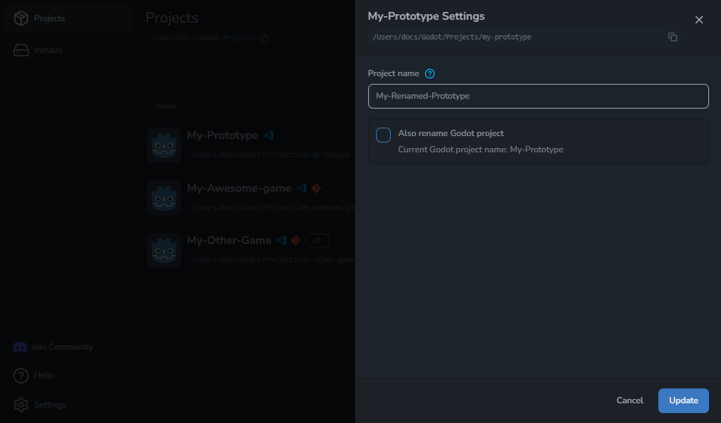Open the Projects sidebar tab
This screenshot has height=423, width=721.
pos(69,18)
